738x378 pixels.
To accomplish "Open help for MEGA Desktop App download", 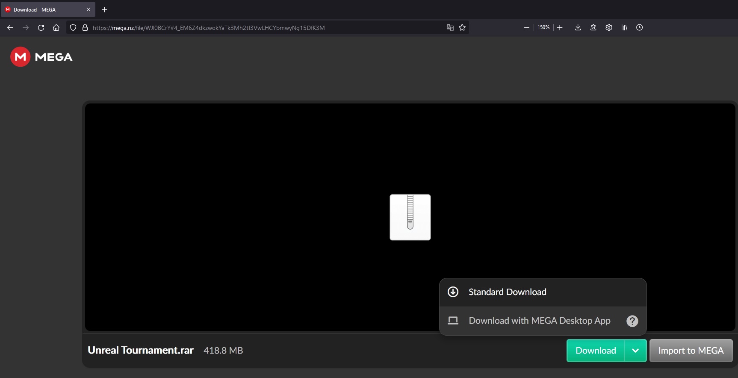I will point(632,321).
